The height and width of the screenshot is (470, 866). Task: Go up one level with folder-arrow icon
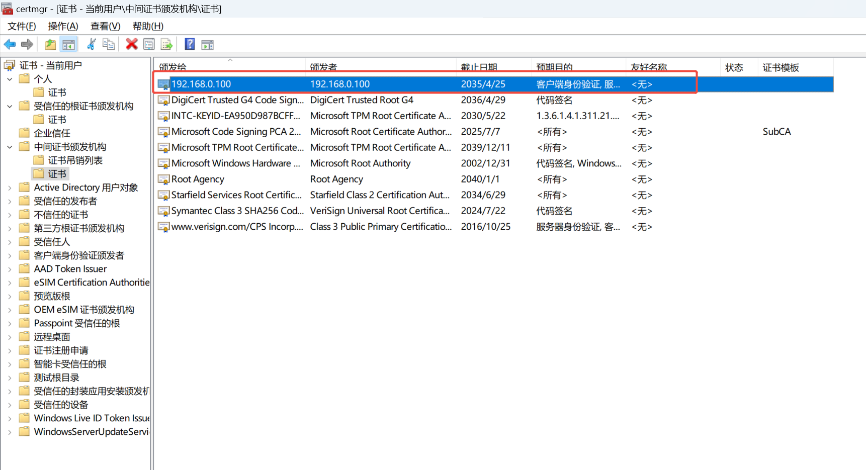[x=50, y=44]
